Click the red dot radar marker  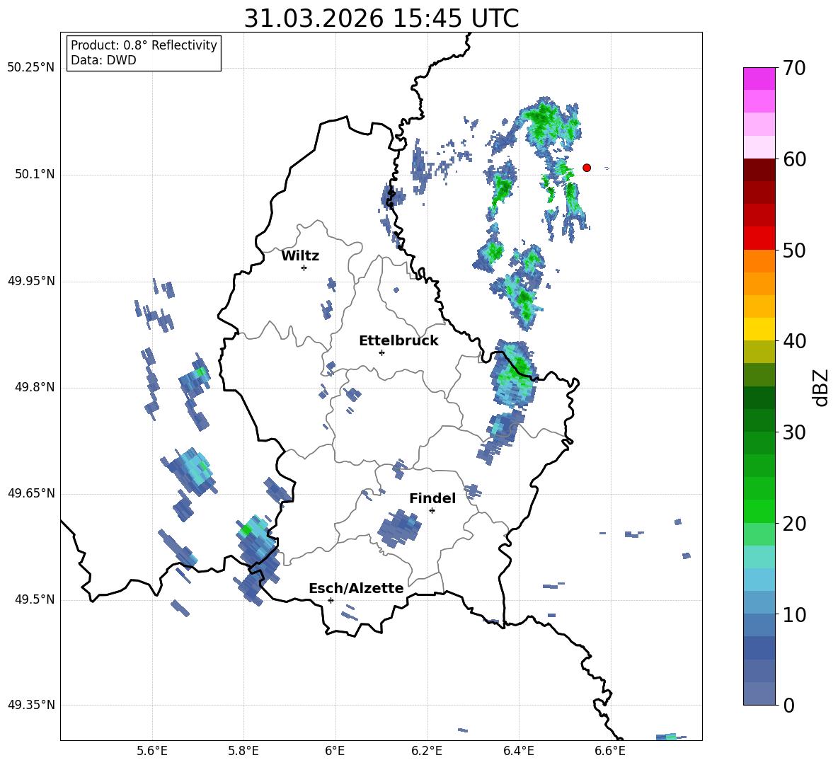[587, 168]
